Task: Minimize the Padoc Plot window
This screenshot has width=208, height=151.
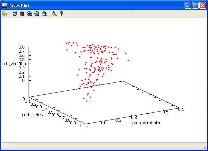Action: [x=188, y=5]
